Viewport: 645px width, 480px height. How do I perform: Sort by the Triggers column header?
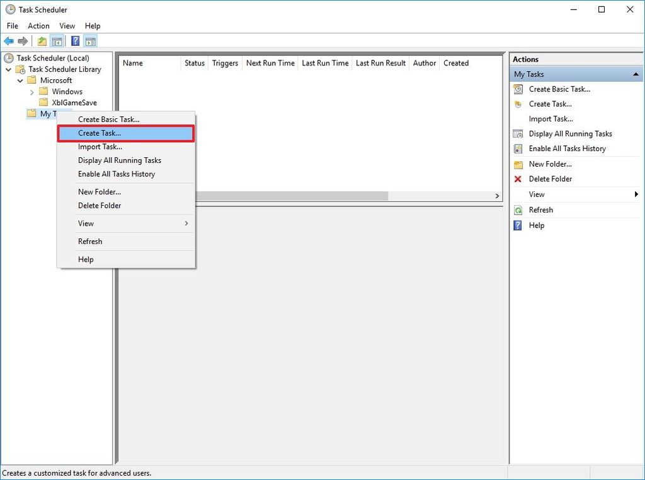225,64
